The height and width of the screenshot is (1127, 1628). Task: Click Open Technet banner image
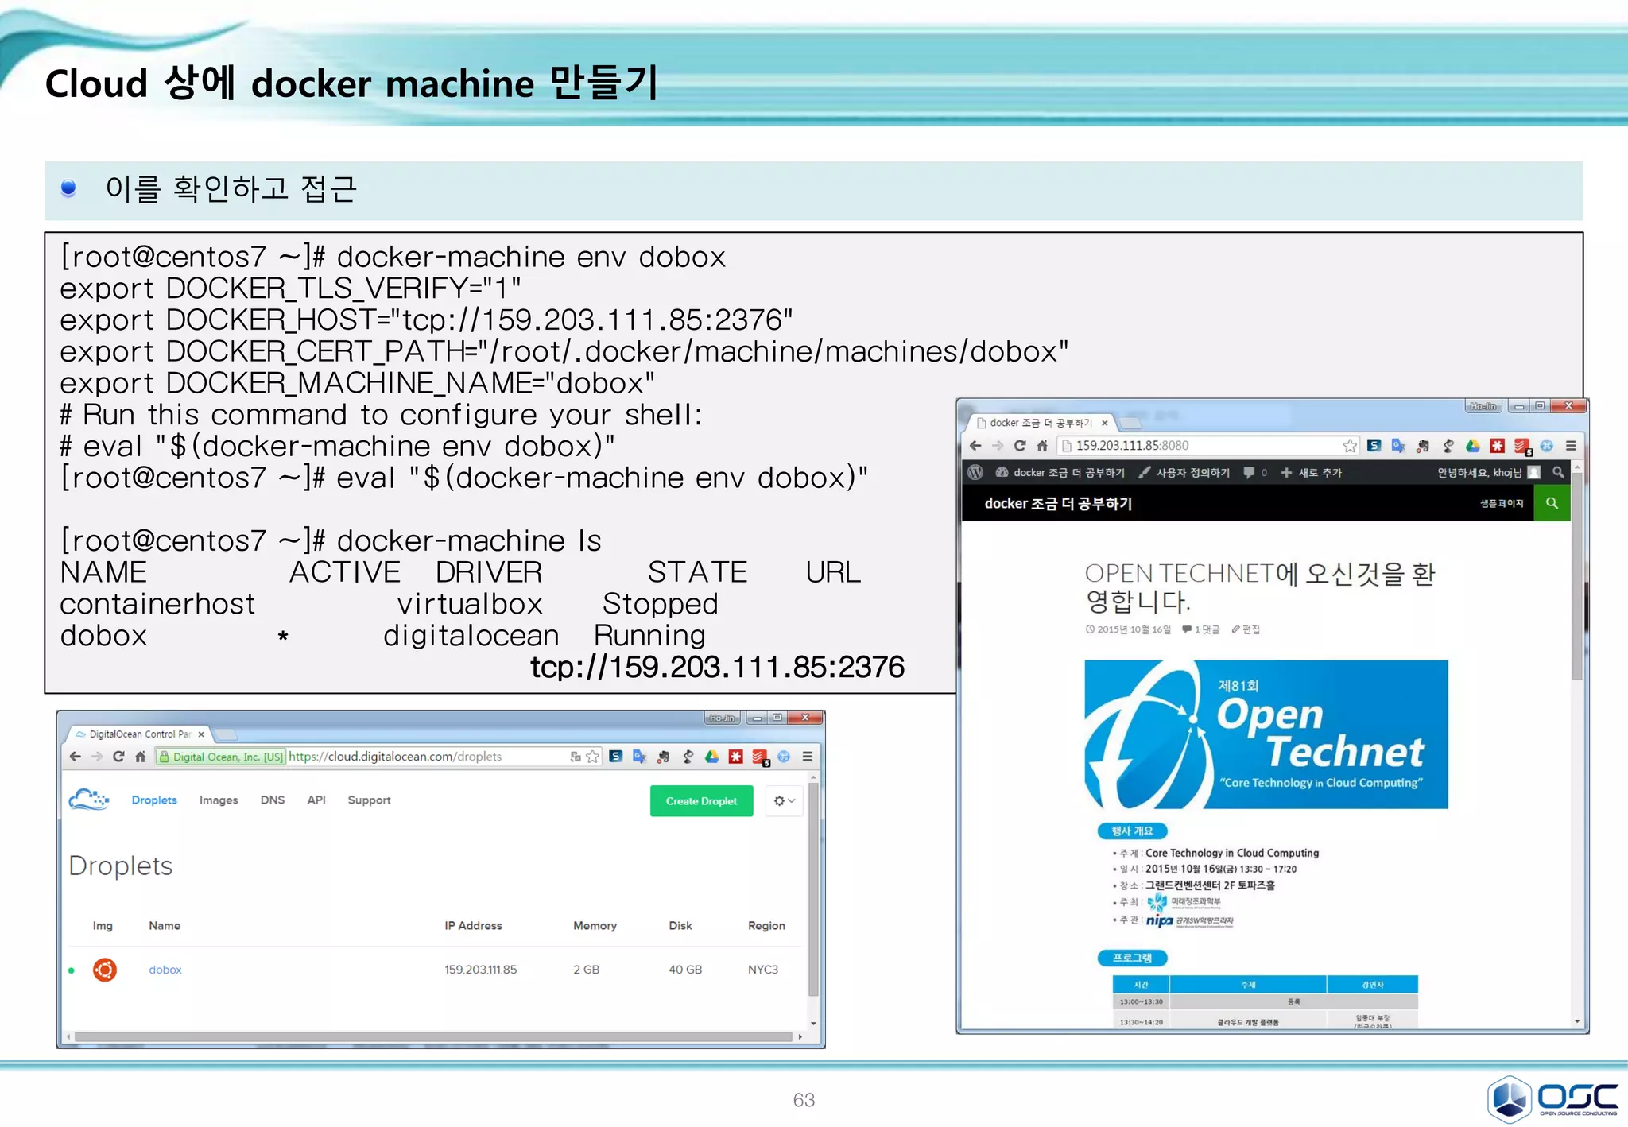1266,734
